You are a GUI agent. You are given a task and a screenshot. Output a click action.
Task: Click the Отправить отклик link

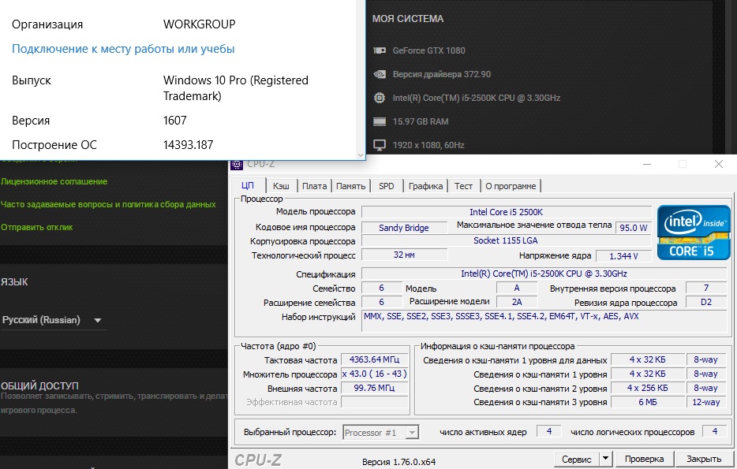[x=36, y=227]
